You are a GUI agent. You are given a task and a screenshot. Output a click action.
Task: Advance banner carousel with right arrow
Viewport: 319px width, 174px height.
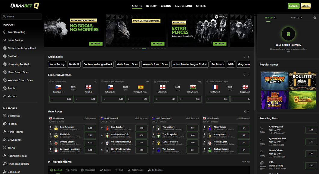(x=252, y=31)
